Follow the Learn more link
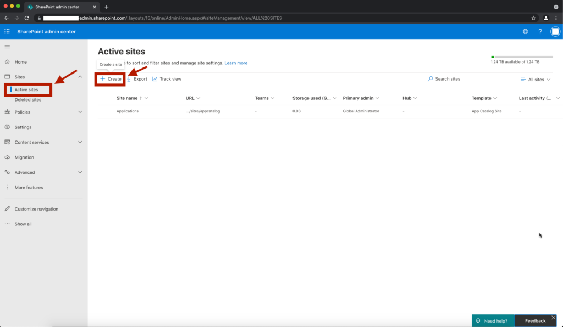The height and width of the screenshot is (327, 563). point(236,63)
